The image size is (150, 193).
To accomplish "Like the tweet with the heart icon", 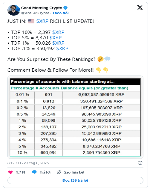I will pos(10,172).
